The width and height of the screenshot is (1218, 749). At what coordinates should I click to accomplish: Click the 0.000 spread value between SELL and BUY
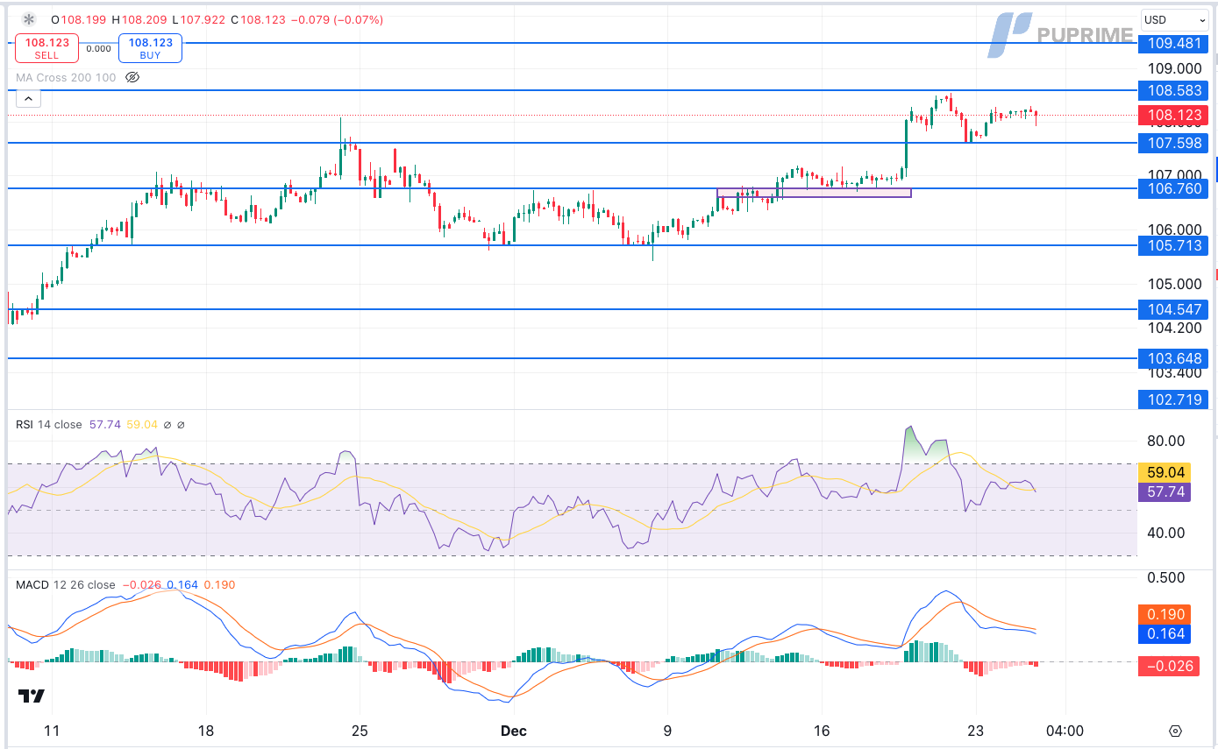point(98,49)
